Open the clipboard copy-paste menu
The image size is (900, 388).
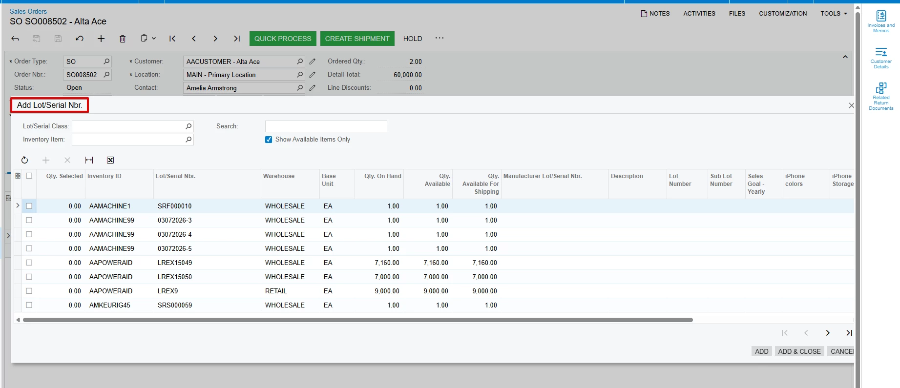click(148, 38)
